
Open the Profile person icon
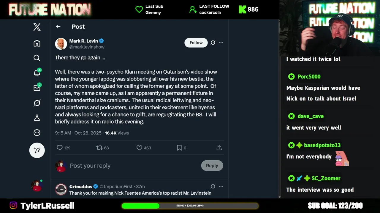coord(37,118)
